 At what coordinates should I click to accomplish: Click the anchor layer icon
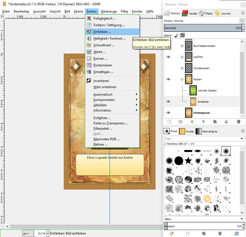click(227, 122)
